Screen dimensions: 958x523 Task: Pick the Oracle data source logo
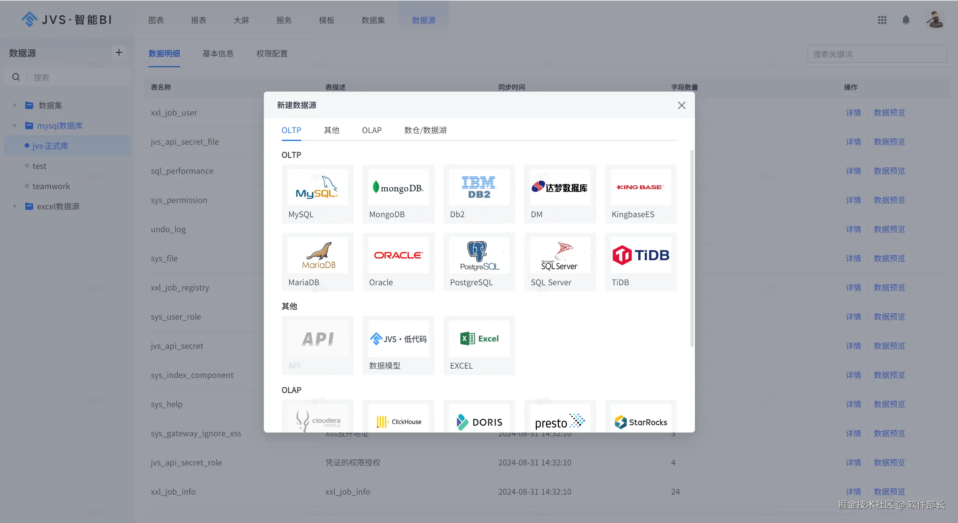(398, 255)
